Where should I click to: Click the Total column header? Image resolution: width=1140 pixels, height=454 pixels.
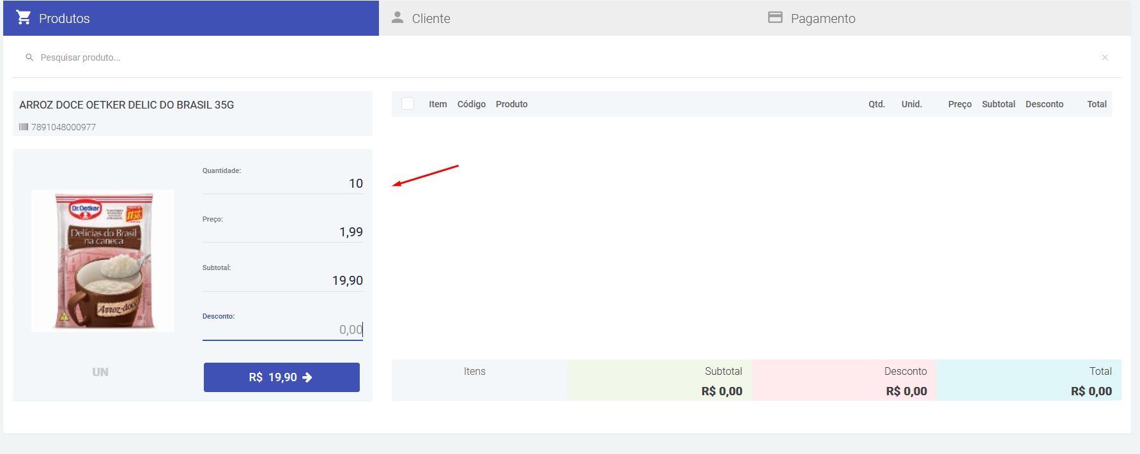pos(1097,104)
